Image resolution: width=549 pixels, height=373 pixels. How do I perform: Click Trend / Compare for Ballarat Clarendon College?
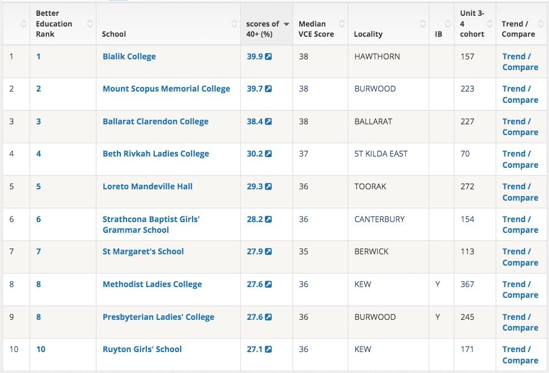520,127
